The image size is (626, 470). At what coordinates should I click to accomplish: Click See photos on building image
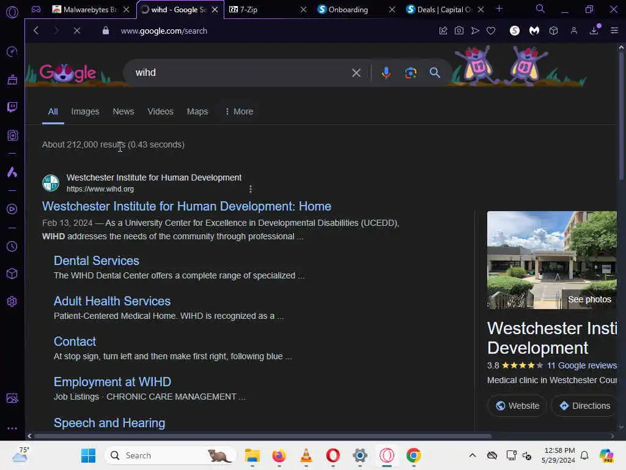(589, 299)
